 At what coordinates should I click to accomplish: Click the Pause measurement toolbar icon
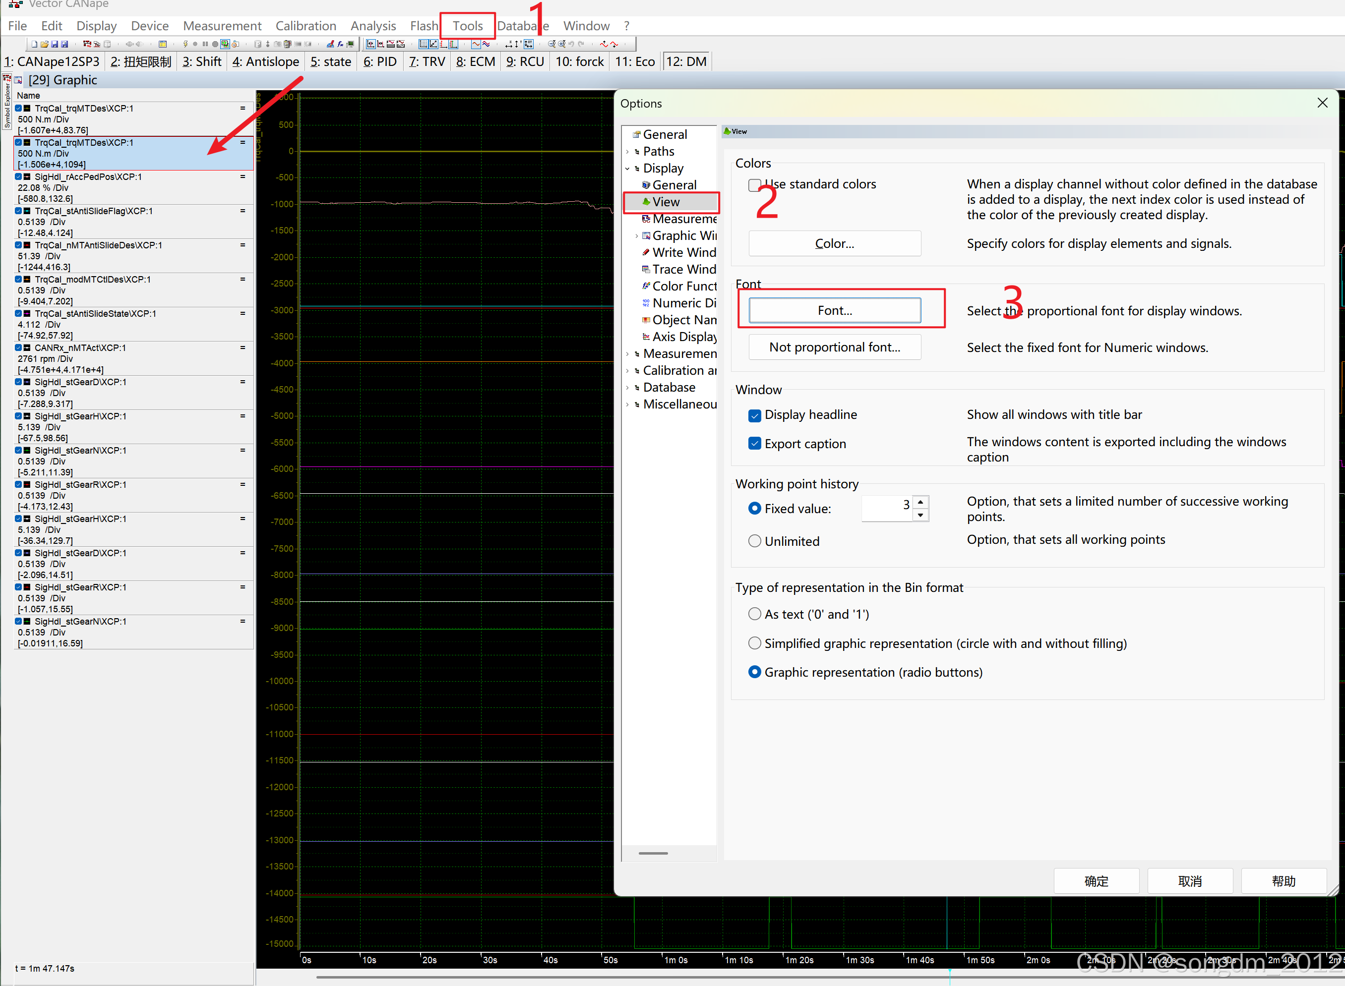click(205, 44)
